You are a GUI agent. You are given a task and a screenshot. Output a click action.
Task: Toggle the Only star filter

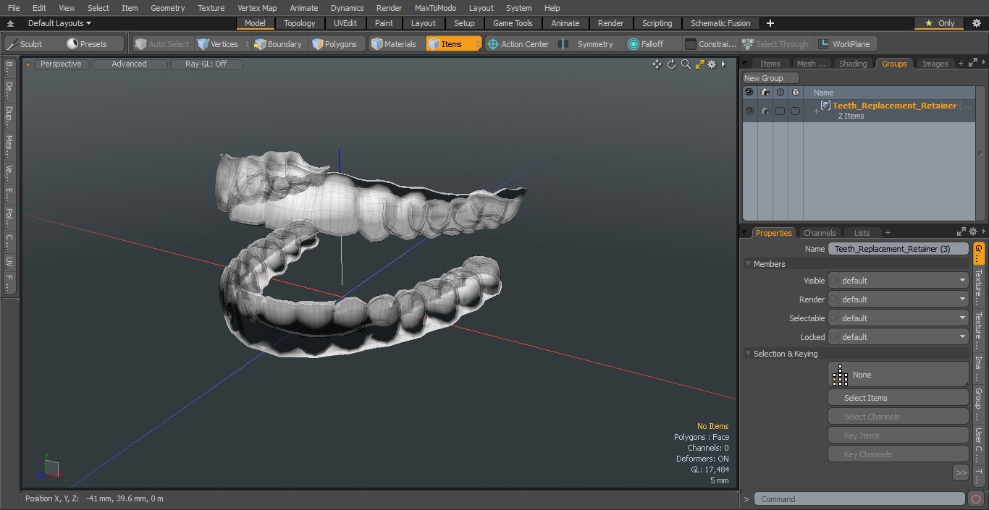(x=940, y=23)
